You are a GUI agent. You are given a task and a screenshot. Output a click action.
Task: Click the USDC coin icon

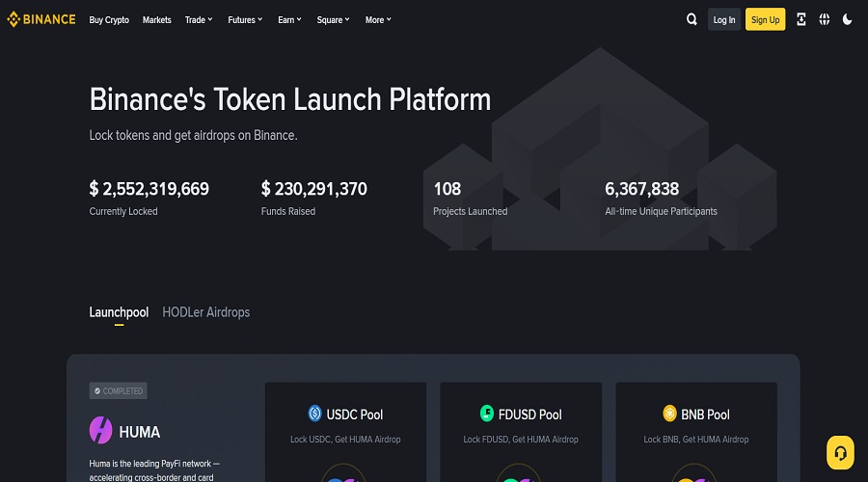click(x=315, y=414)
